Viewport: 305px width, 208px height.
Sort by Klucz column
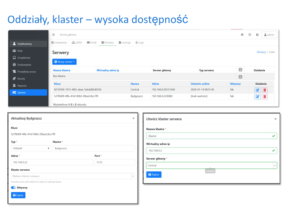tap(57, 84)
